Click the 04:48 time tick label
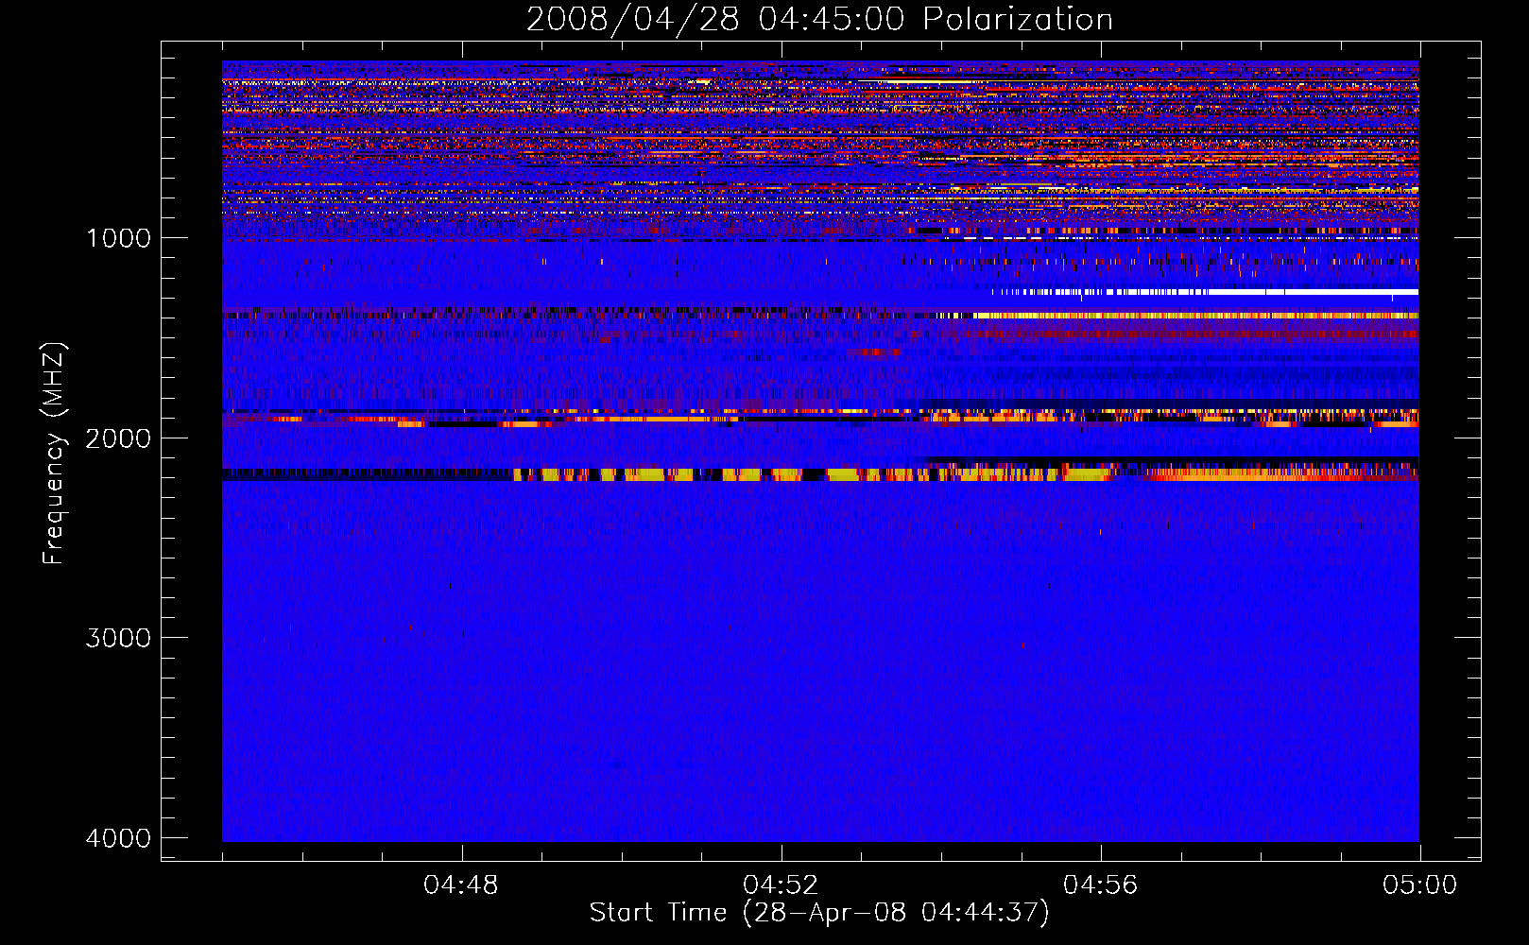The image size is (1529, 945). tap(461, 885)
